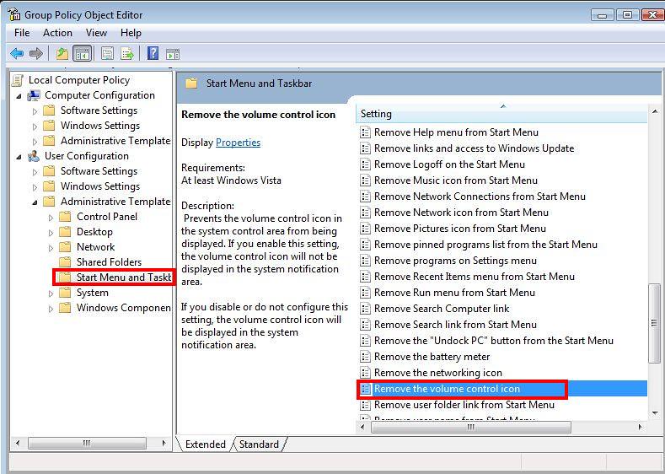Click the settings list vertical scrollbar thumb
The width and height of the screenshot is (665, 474).
(655, 323)
